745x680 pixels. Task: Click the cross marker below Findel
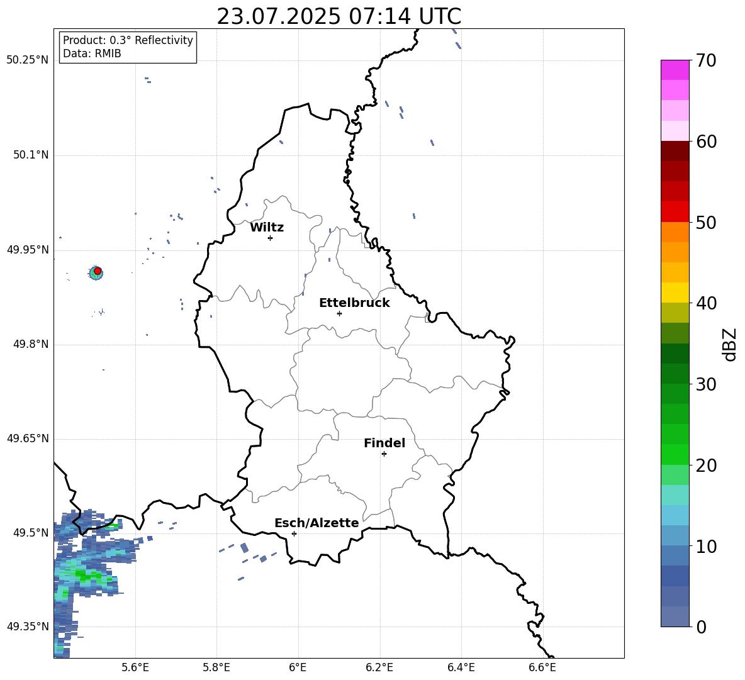point(384,454)
